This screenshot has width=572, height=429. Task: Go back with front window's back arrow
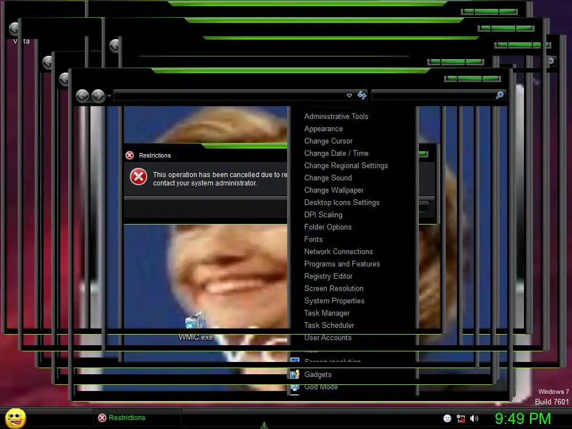pos(83,96)
